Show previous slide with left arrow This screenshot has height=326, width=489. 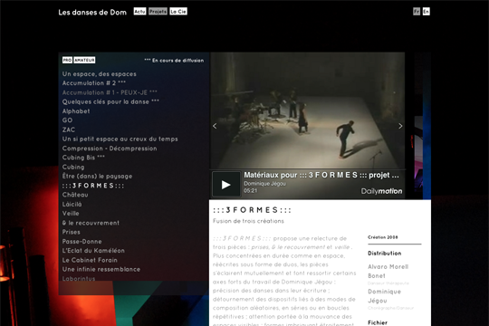(x=215, y=126)
